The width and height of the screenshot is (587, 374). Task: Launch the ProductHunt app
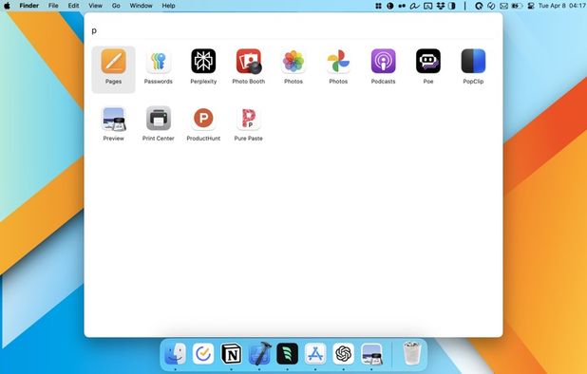(x=203, y=119)
